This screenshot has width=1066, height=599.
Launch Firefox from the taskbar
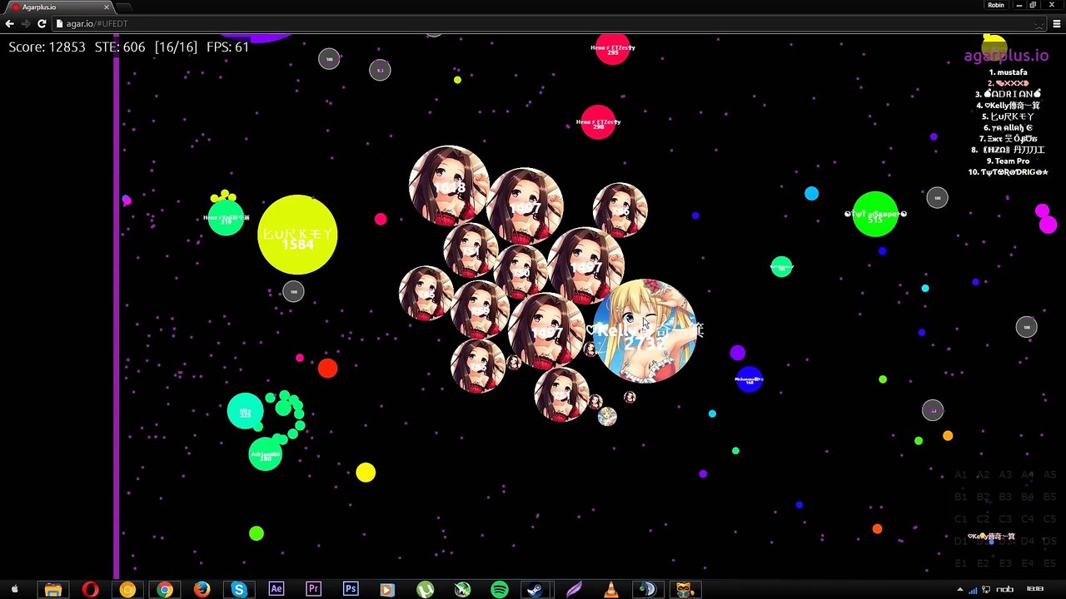click(x=202, y=590)
